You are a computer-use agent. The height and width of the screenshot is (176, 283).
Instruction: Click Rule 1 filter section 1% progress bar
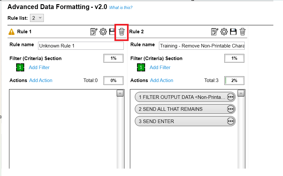[x=113, y=58]
